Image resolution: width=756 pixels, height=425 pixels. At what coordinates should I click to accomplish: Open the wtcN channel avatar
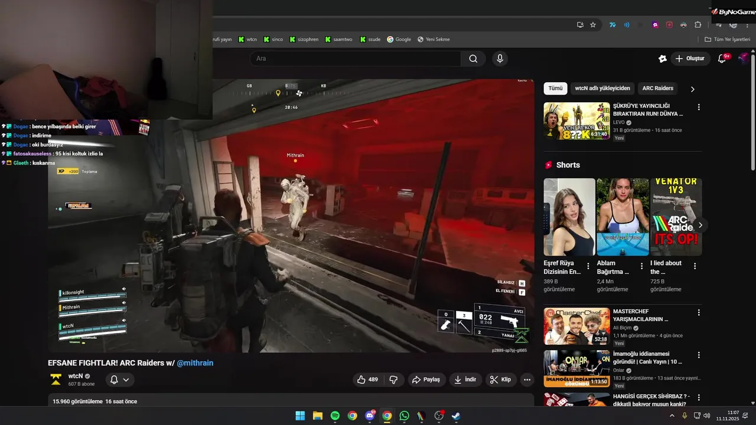coord(56,380)
